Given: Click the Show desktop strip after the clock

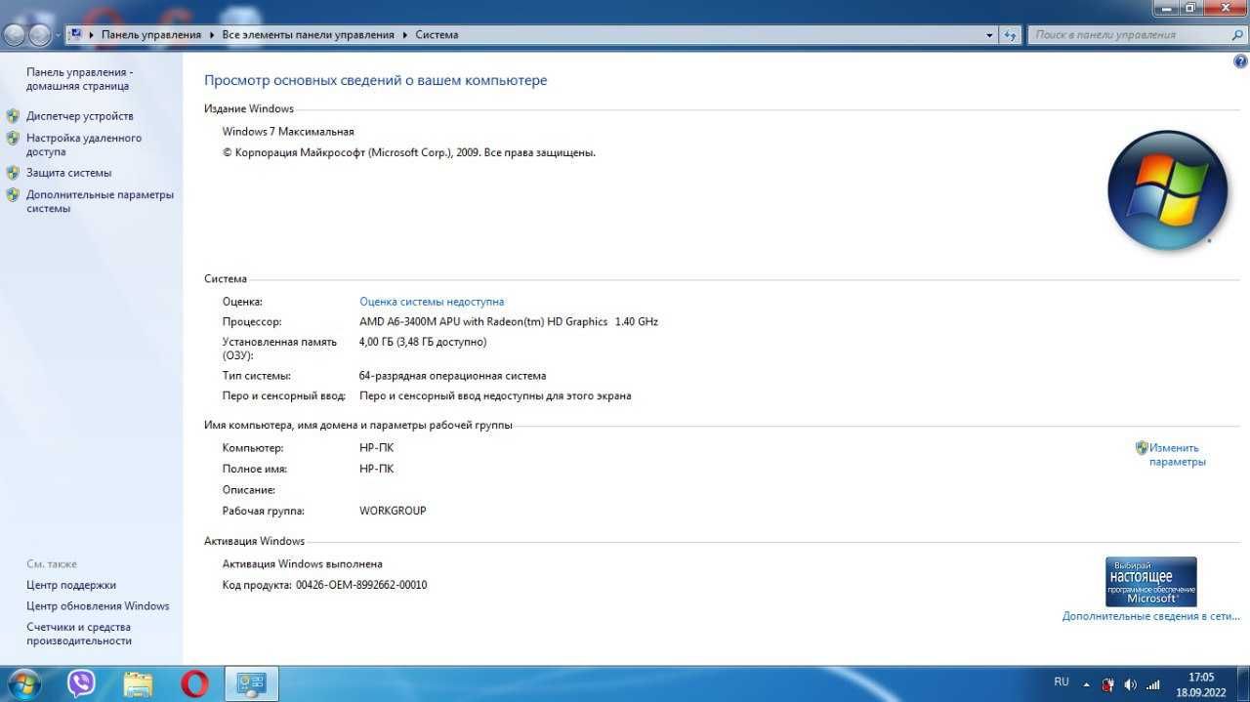Looking at the screenshot, I should click(x=1243, y=684).
